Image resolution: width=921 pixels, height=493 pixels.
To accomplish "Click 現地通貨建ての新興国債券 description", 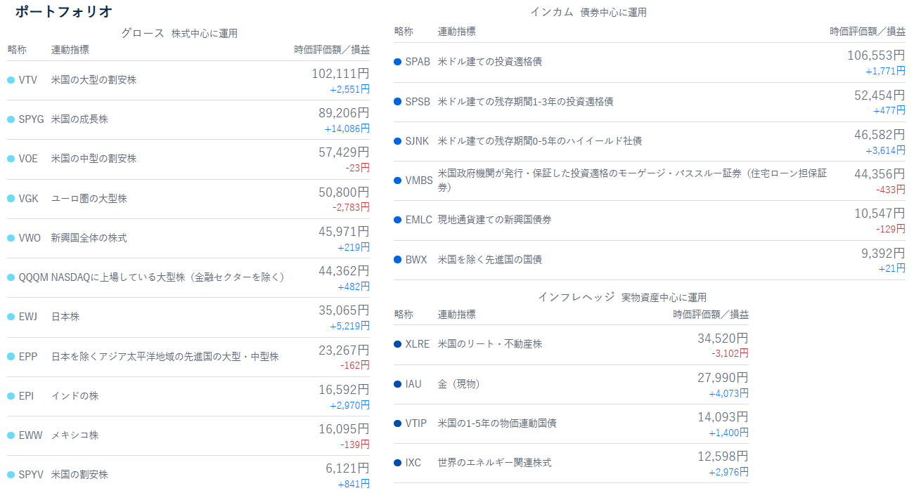I will (x=495, y=220).
